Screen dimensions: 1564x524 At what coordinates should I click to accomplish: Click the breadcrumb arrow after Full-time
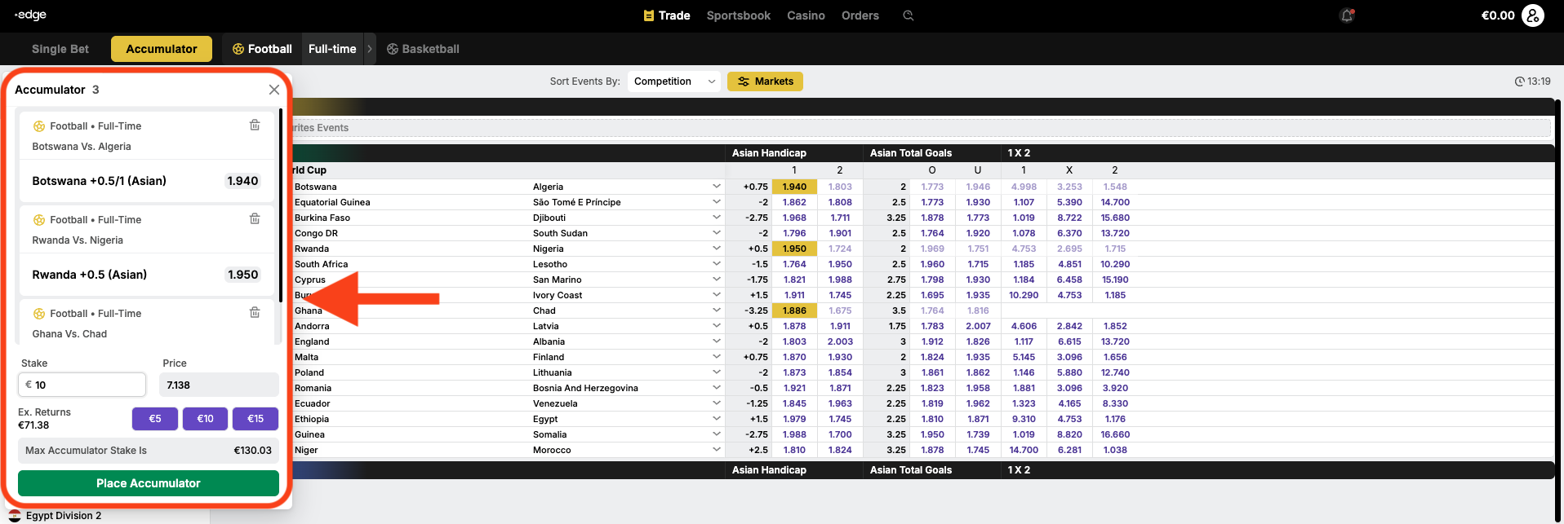tap(370, 49)
